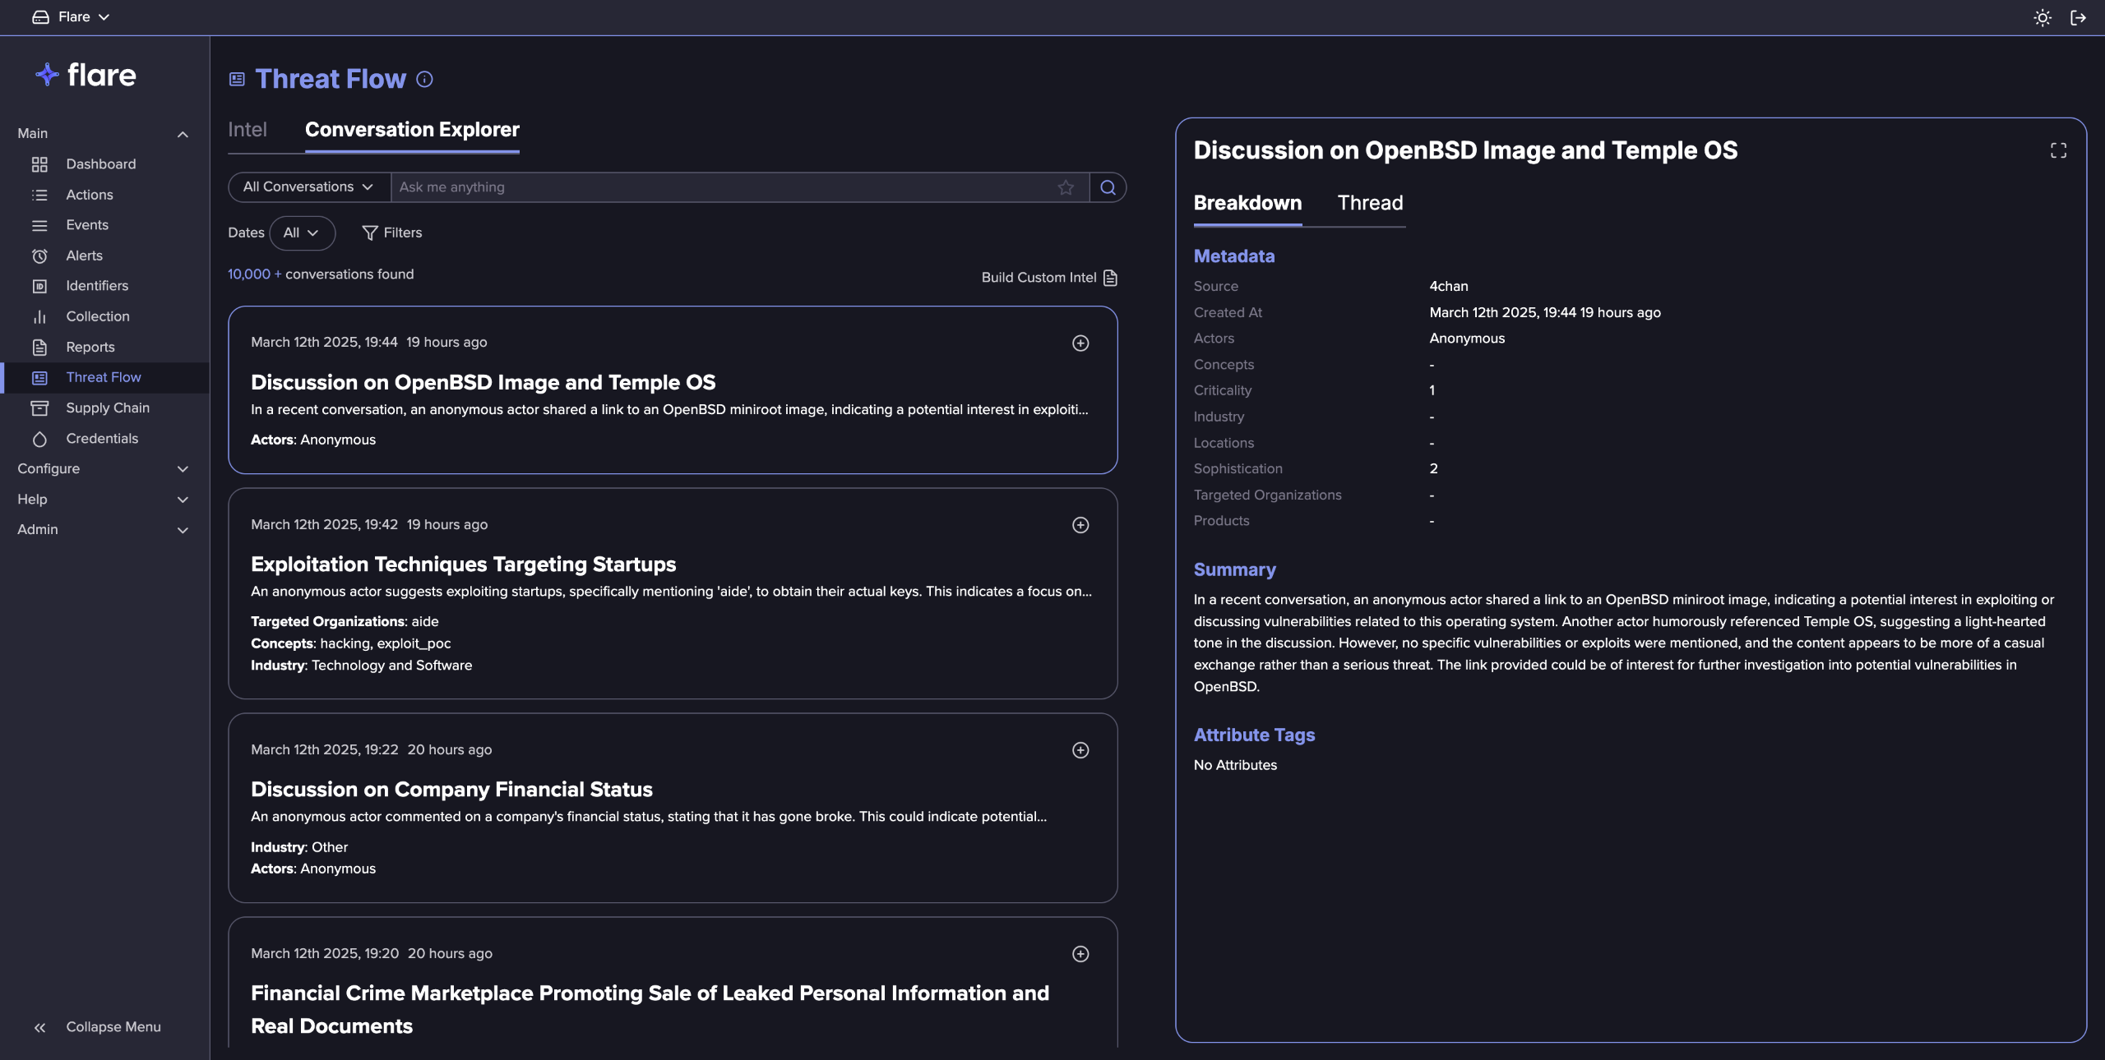This screenshot has width=2105, height=1060.
Task: Toggle the star favorite in search bar
Action: (1066, 187)
